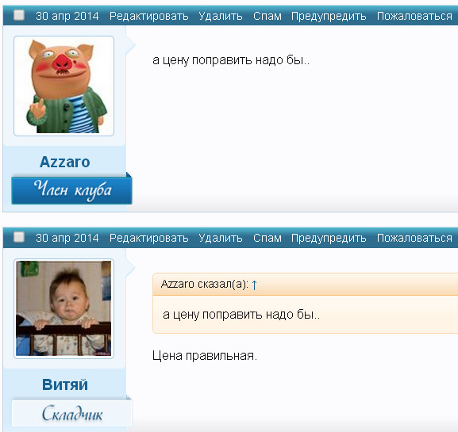The image size is (458, 432).
Task: Click Пожаловаться on Витяй's post
Action: click(414, 238)
